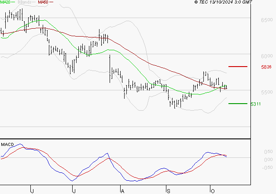The height and width of the screenshot is (194, 276).
Task: Click the green 5311 support value
Action: (256, 104)
